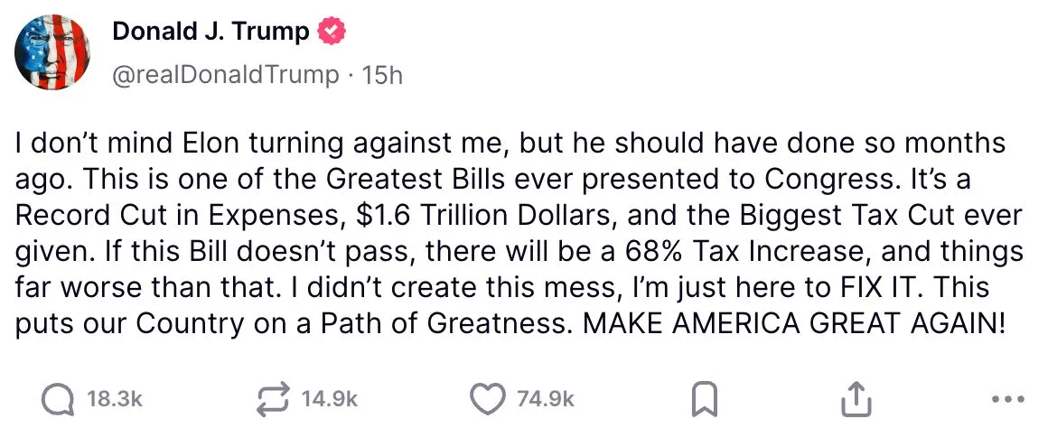1057x437 pixels.
Task: View the 74.9k likes count
Action: [546, 399]
